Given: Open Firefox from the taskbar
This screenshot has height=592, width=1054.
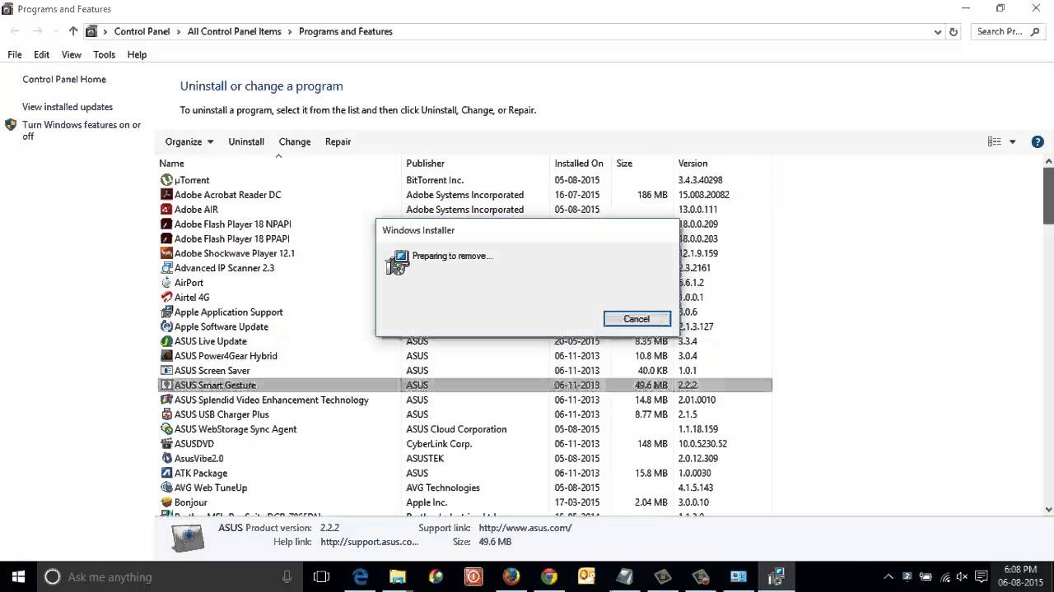Looking at the screenshot, I should pyautogui.click(x=511, y=576).
